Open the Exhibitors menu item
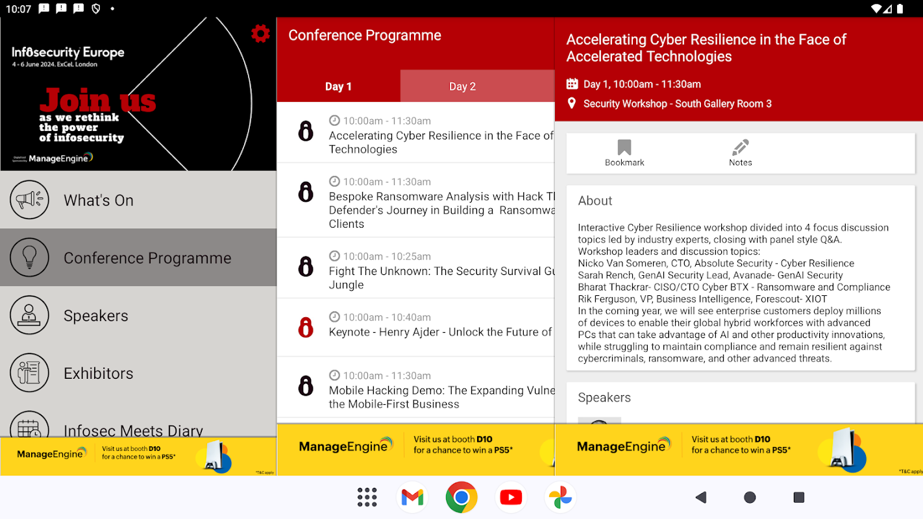Image resolution: width=923 pixels, height=519 pixels. pos(138,373)
